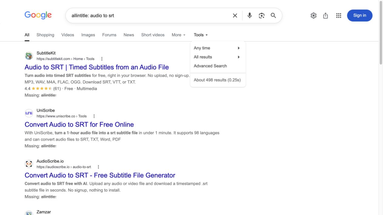Open 'Free Subtitle File Generator' result link
Image resolution: width=383 pixels, height=215 pixels.
point(100,175)
